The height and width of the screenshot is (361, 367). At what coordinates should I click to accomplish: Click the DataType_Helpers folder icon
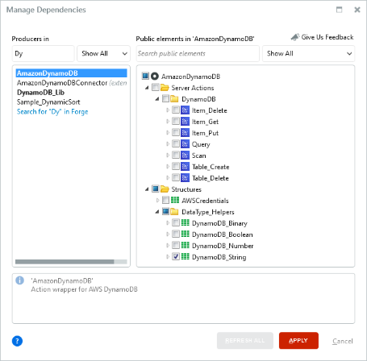pyautogui.click(x=174, y=212)
